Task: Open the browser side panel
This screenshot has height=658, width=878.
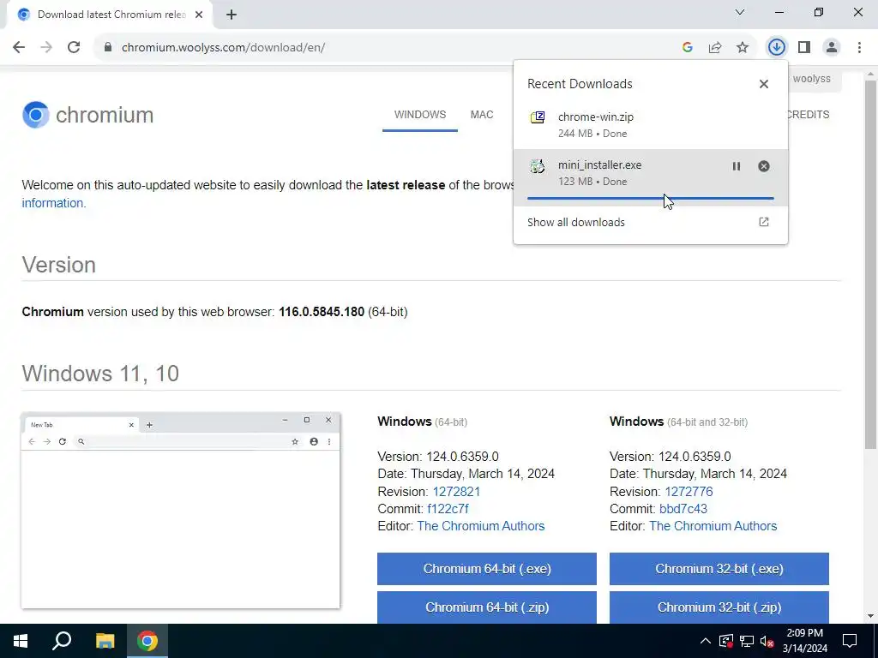Action: point(804,48)
